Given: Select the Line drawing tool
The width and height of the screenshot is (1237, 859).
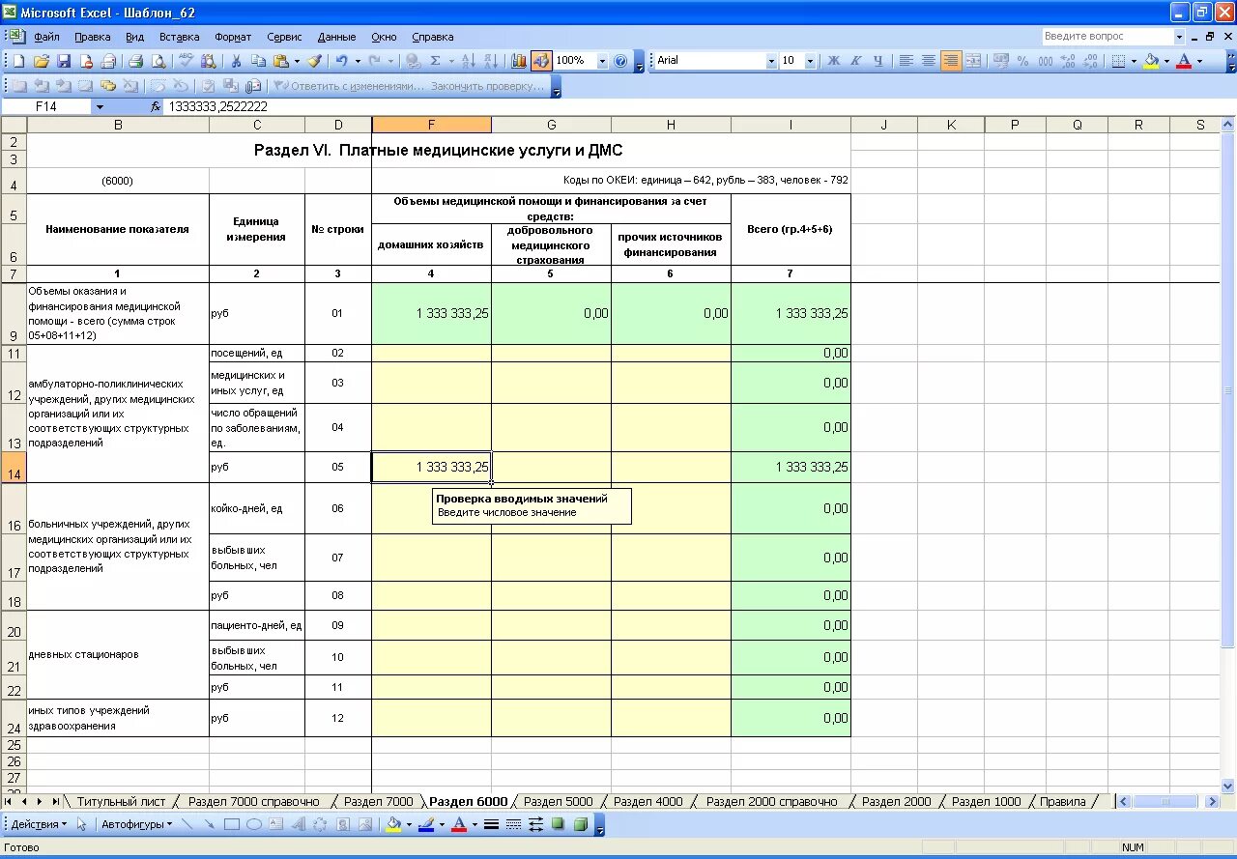Looking at the screenshot, I should coord(187,824).
